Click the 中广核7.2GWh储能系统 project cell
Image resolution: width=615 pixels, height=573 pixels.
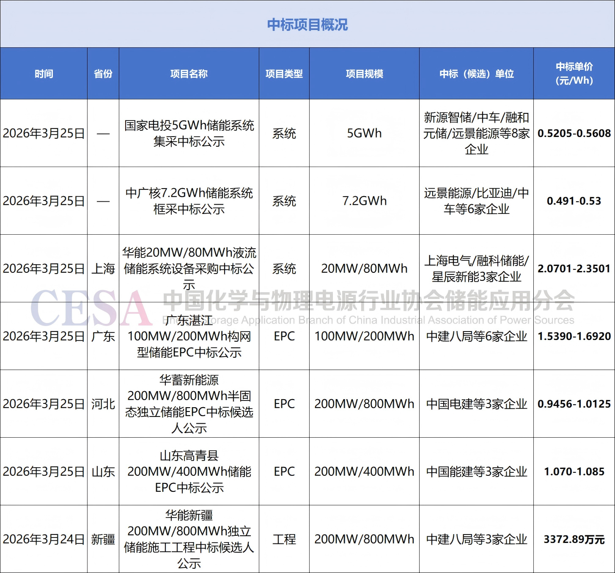tap(189, 201)
